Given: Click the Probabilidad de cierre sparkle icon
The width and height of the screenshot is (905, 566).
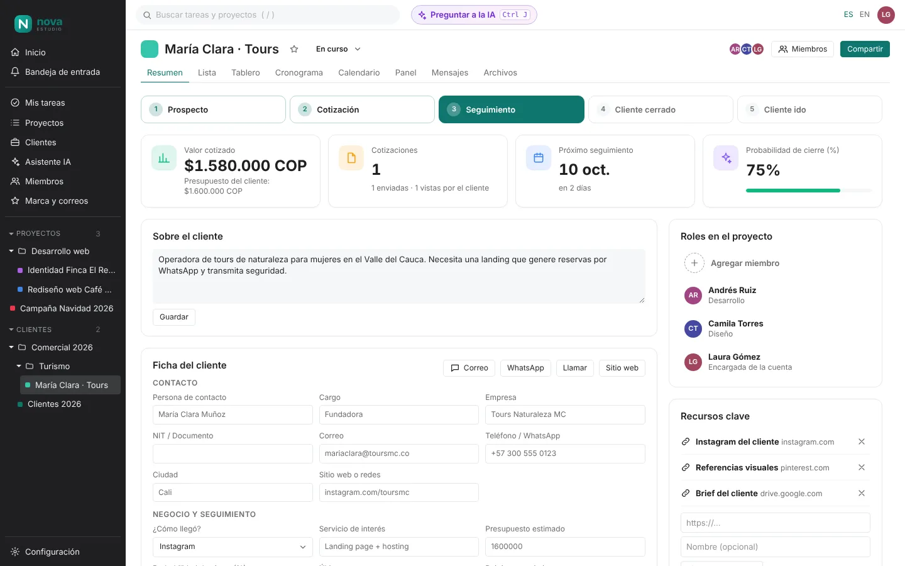Looking at the screenshot, I should pos(726,158).
